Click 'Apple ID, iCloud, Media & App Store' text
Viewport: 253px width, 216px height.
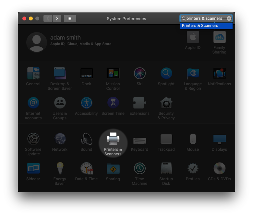81,44
